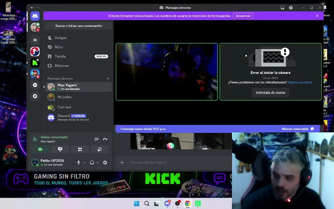Add a server with plus icon
Screen dimensions: 334x209
(35, 85)
